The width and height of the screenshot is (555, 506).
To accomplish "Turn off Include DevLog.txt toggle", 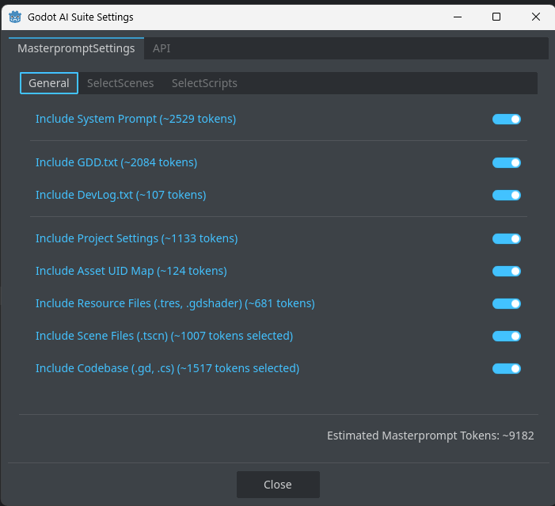I will point(507,195).
